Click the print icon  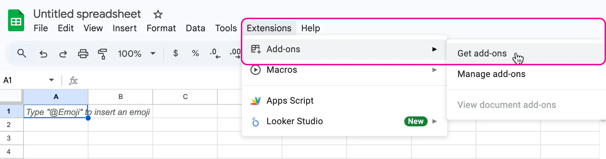(x=83, y=54)
